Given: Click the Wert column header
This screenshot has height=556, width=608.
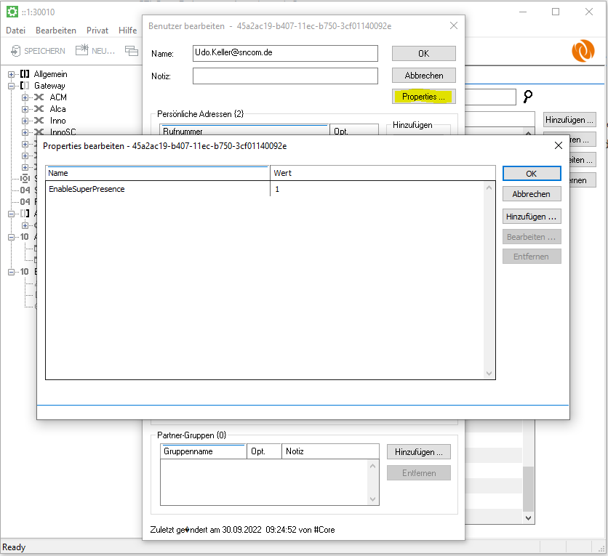Looking at the screenshot, I should coord(378,173).
